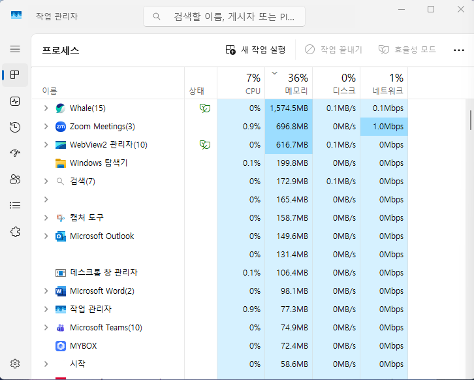The height and width of the screenshot is (380, 474).
Task: Expand the Microsoft Word(2) group
Action: tap(46, 291)
